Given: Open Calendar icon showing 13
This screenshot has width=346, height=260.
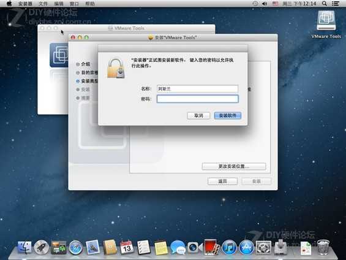Looking at the screenshot, I should [127, 247].
